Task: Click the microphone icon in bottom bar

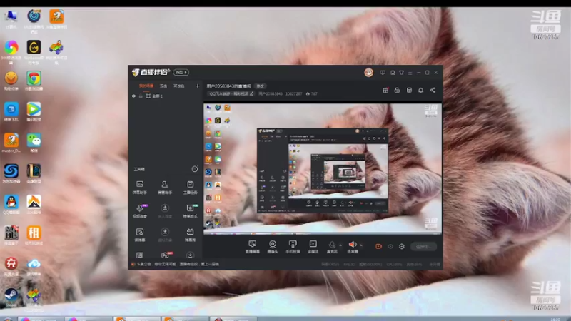Action: click(x=332, y=245)
